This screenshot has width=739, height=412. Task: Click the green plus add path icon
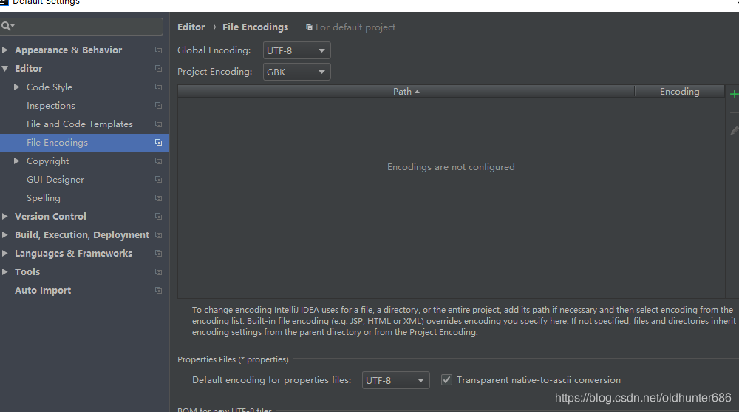(735, 95)
